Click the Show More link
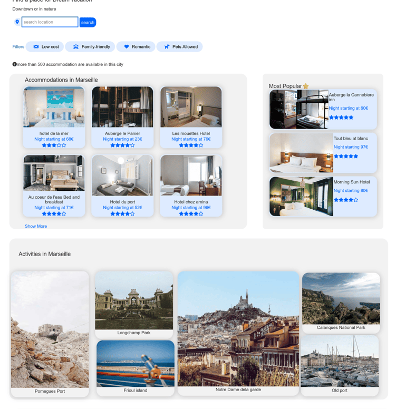Viewport: 405px width, 409px height. (36, 226)
